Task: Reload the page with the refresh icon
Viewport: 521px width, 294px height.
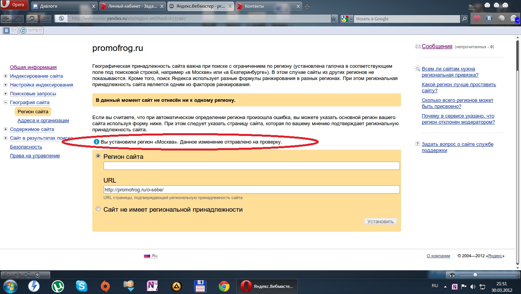Action: (x=32, y=19)
